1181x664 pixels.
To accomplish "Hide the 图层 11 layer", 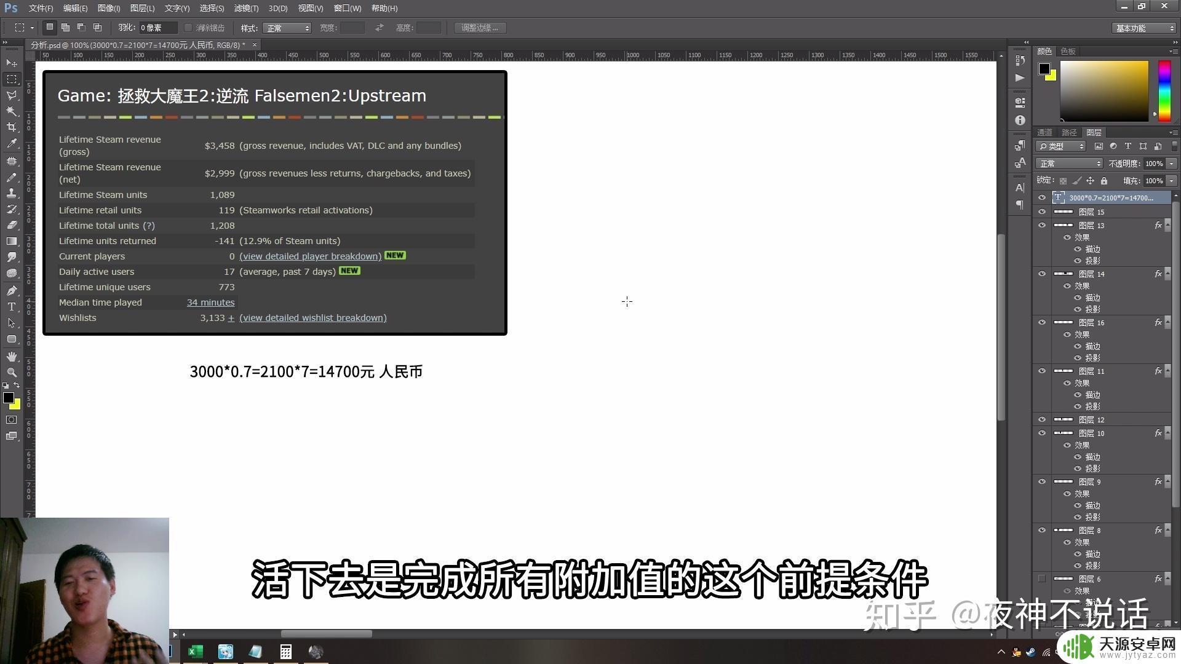I will pos(1042,371).
